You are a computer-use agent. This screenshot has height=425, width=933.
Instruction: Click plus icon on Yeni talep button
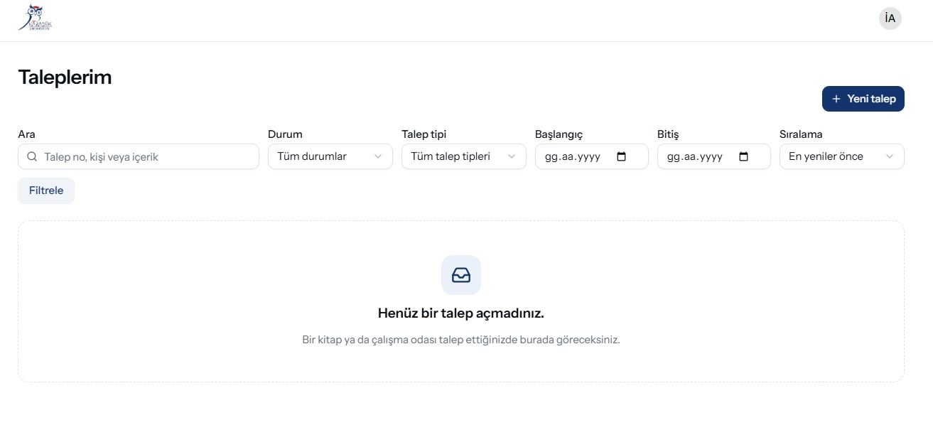836,99
